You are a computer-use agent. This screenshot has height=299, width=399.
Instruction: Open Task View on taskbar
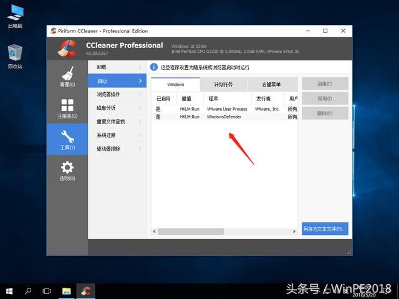point(47,291)
